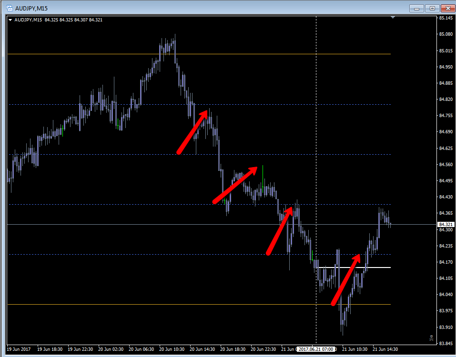456x357 pixels.
Task: Click the 84.885 price scale label
Action: tap(446, 83)
